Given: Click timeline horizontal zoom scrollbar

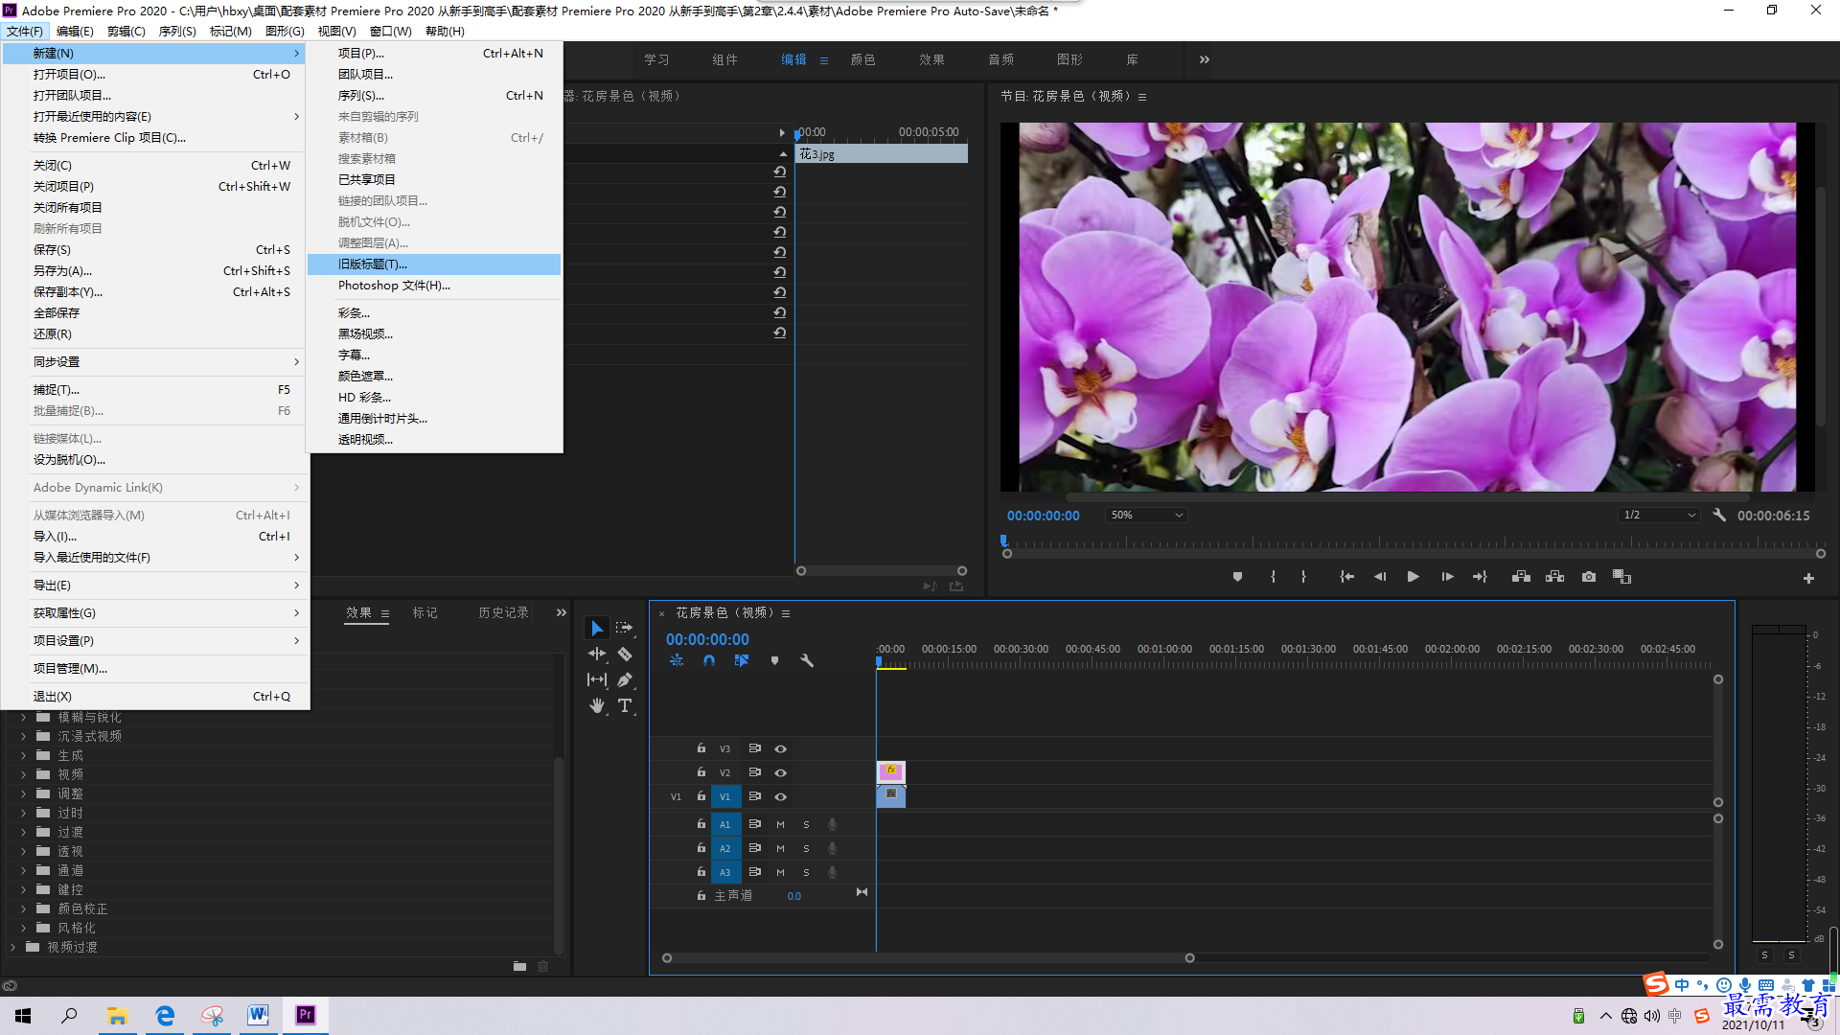Looking at the screenshot, I should [928, 958].
